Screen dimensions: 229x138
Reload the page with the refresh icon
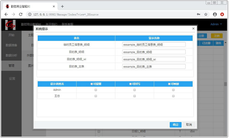[x=21, y=14]
